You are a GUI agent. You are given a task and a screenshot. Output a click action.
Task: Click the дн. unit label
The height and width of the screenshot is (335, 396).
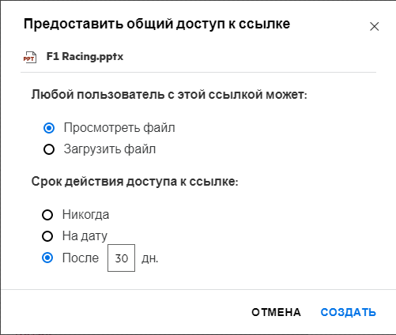tap(150, 258)
